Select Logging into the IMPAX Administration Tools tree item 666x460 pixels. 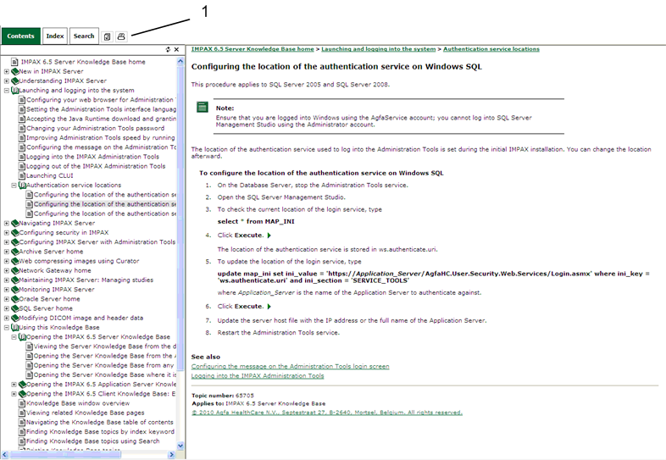pos(92,157)
